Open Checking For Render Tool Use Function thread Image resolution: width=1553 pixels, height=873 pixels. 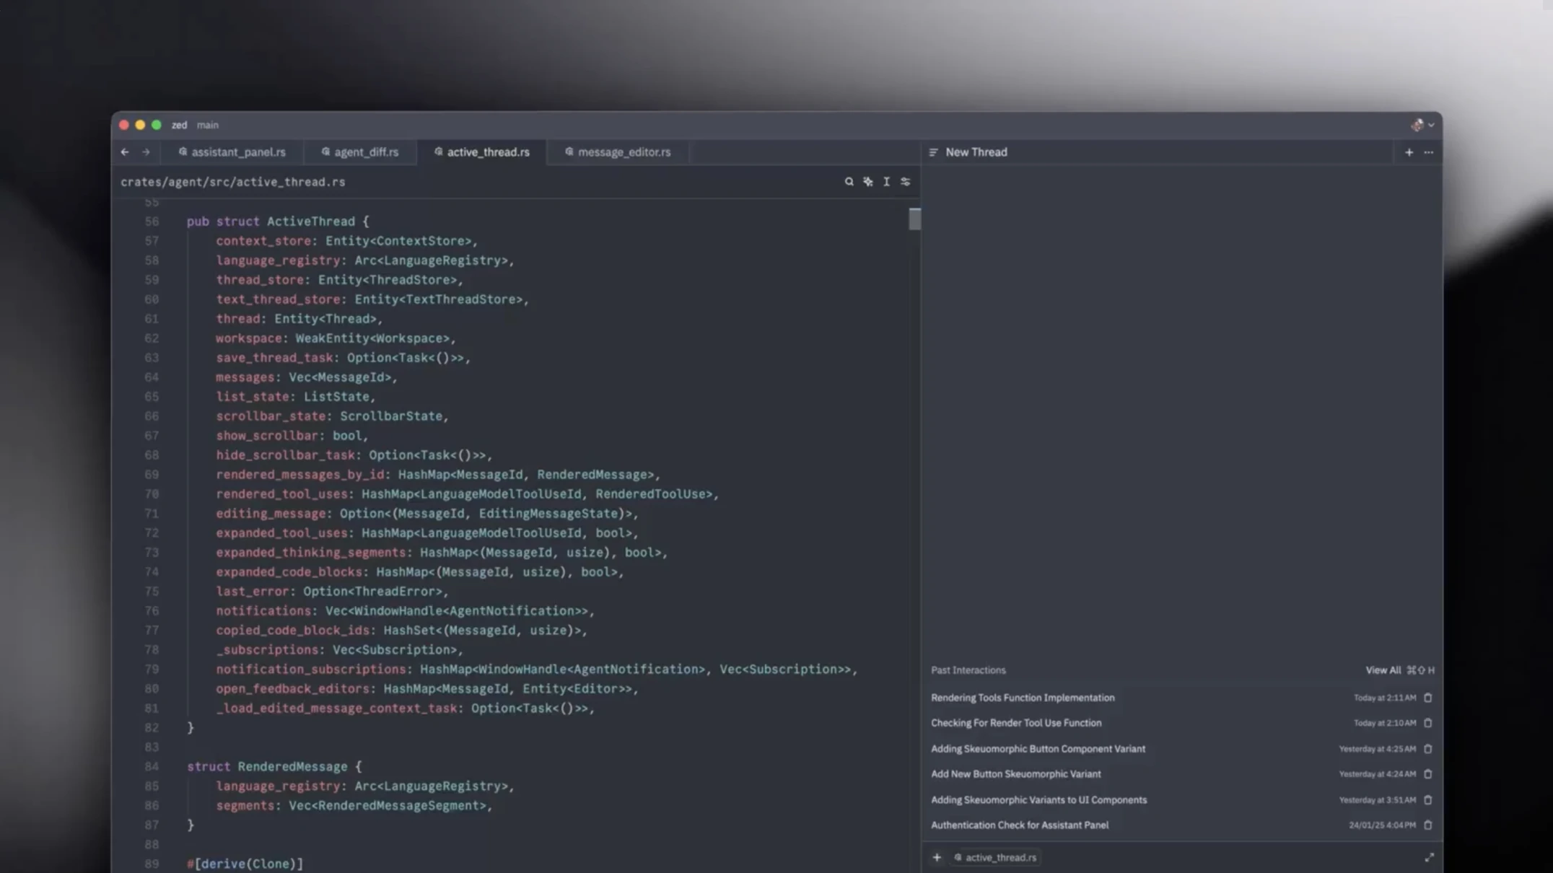[1015, 723]
